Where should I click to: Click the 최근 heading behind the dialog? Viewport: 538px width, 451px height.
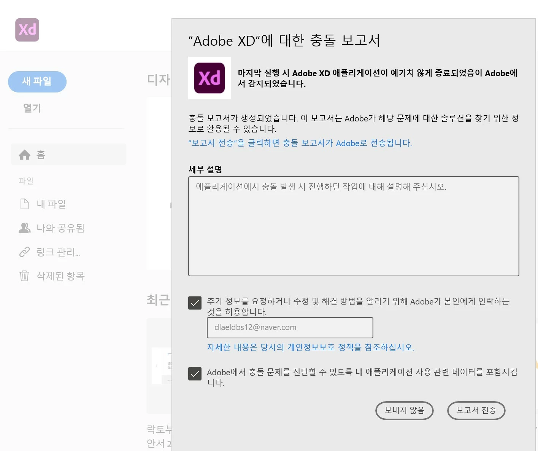coord(158,300)
